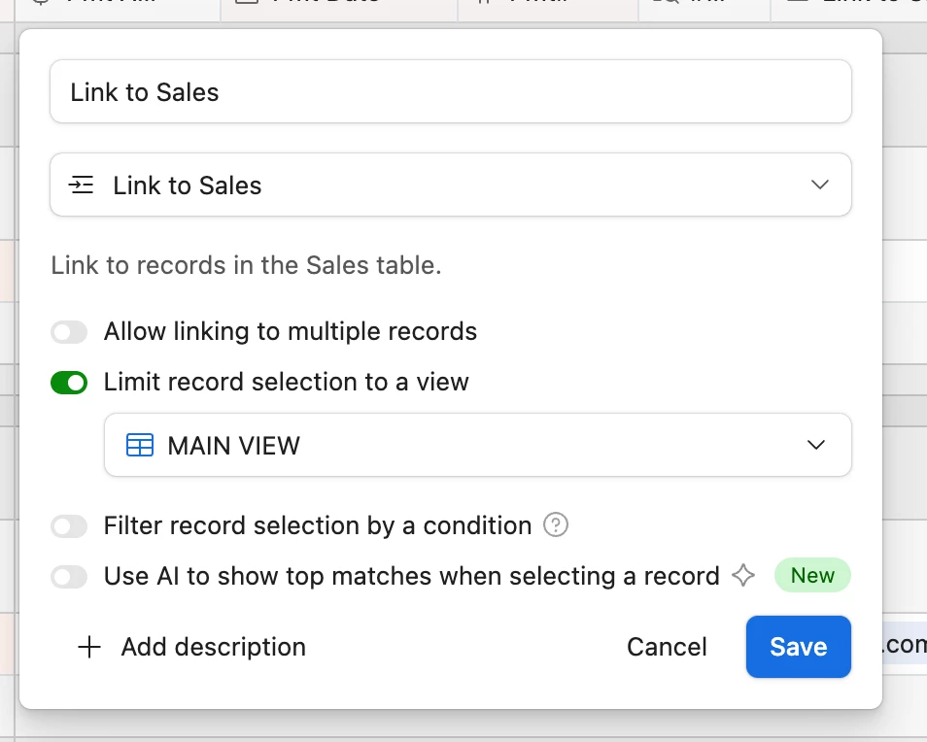Disable Limit record selection to a view
The height and width of the screenshot is (742, 927).
(69, 383)
